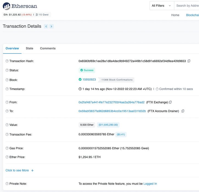Screen dimensions: 199x192
Task: Switch to the State tab
Action: pyautogui.click(x=29, y=48)
